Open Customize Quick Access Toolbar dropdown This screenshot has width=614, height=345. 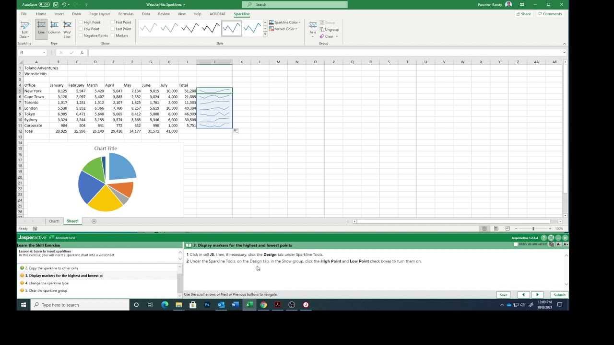(x=87, y=4)
